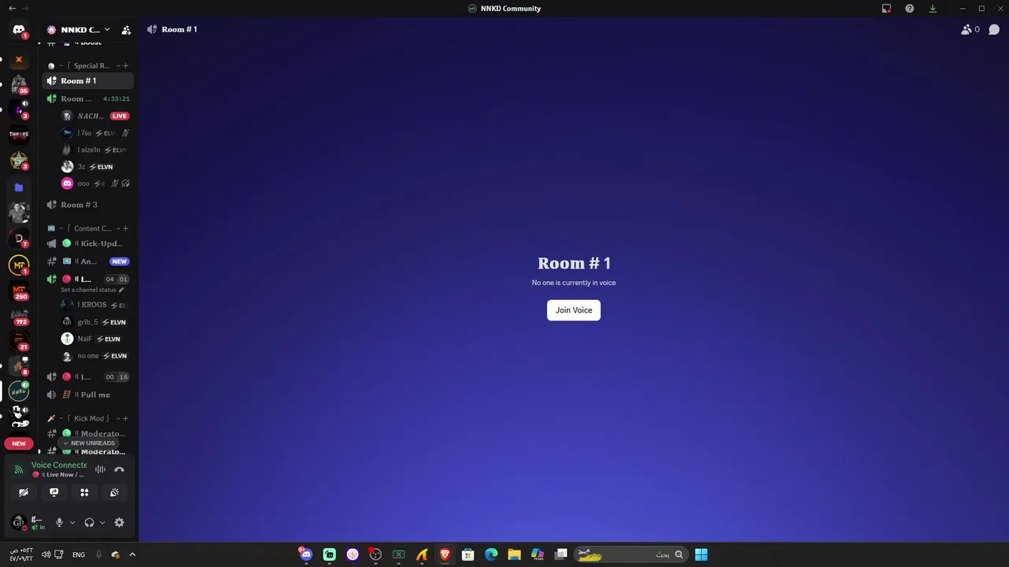The image size is (1009, 567).
Task: Select voice user !7so
Action: point(95,133)
